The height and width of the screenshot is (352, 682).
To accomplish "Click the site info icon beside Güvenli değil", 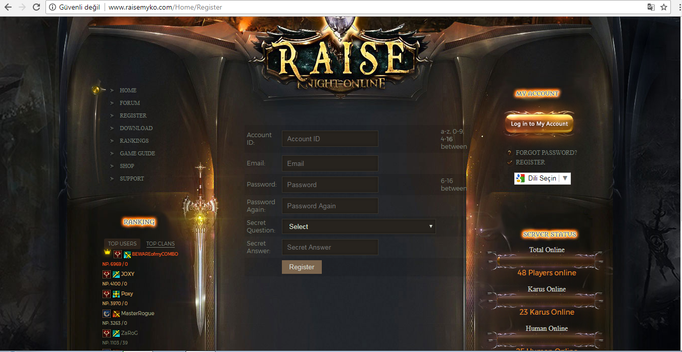I will pos(53,8).
